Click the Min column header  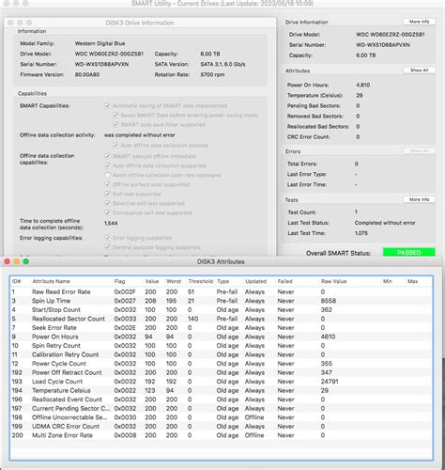[x=393, y=281]
